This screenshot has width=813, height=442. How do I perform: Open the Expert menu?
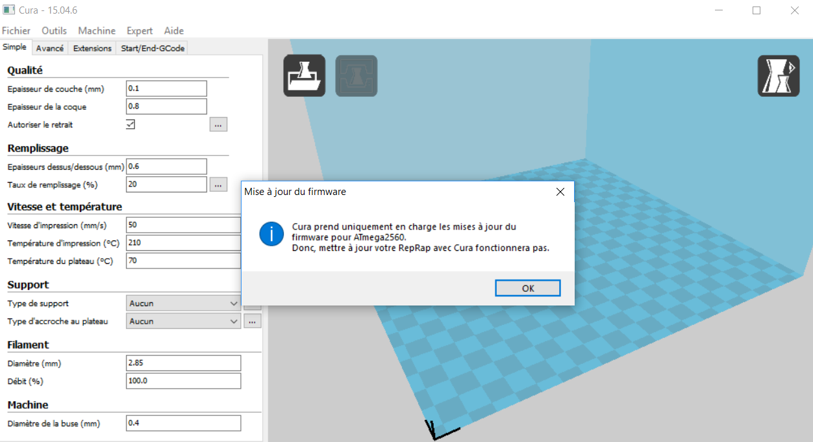pos(140,31)
